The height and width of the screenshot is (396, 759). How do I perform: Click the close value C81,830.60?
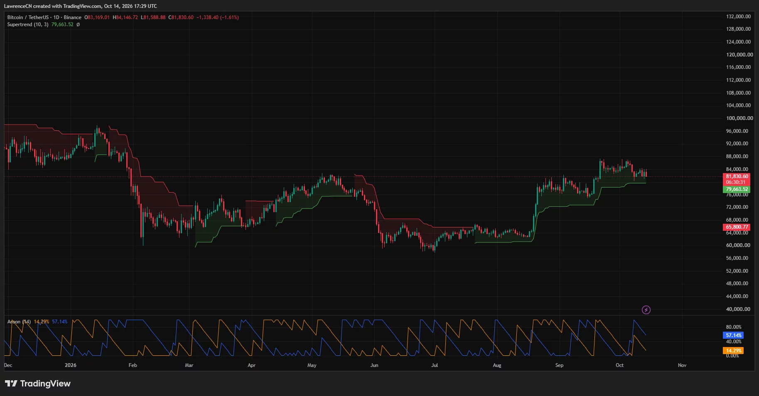tap(181, 17)
